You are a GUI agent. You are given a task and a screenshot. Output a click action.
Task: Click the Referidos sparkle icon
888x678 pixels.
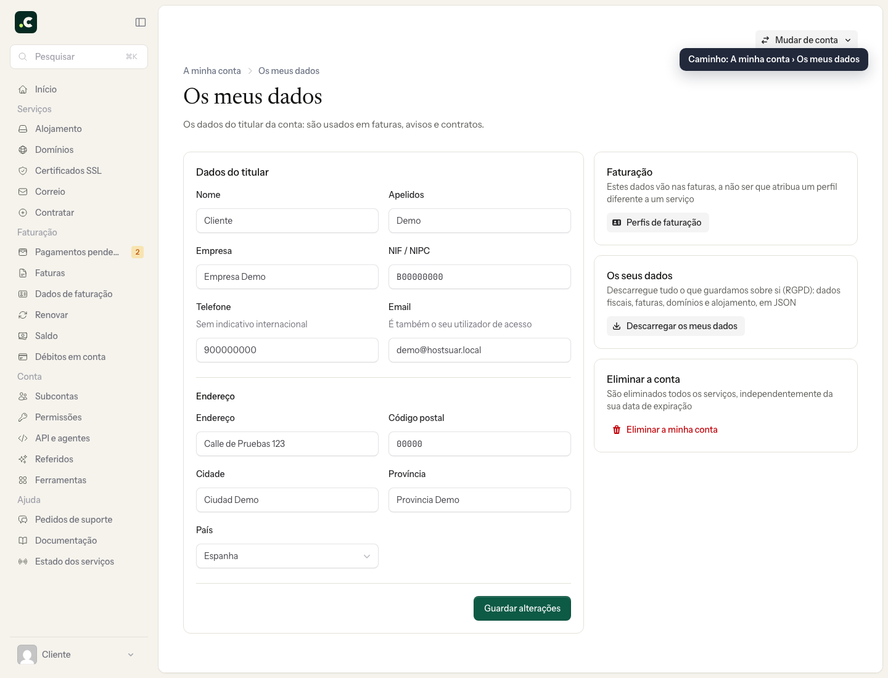[23, 459]
